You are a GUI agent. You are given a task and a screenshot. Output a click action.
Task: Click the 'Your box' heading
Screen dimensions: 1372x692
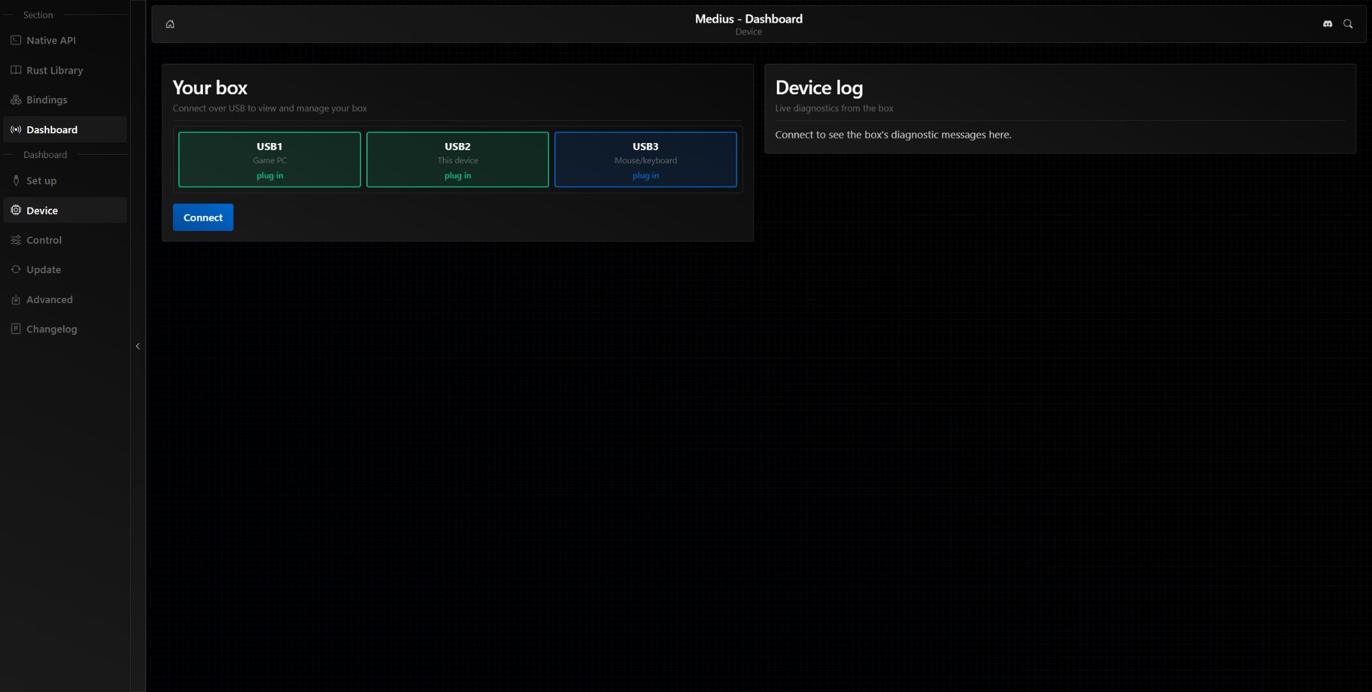(210, 88)
